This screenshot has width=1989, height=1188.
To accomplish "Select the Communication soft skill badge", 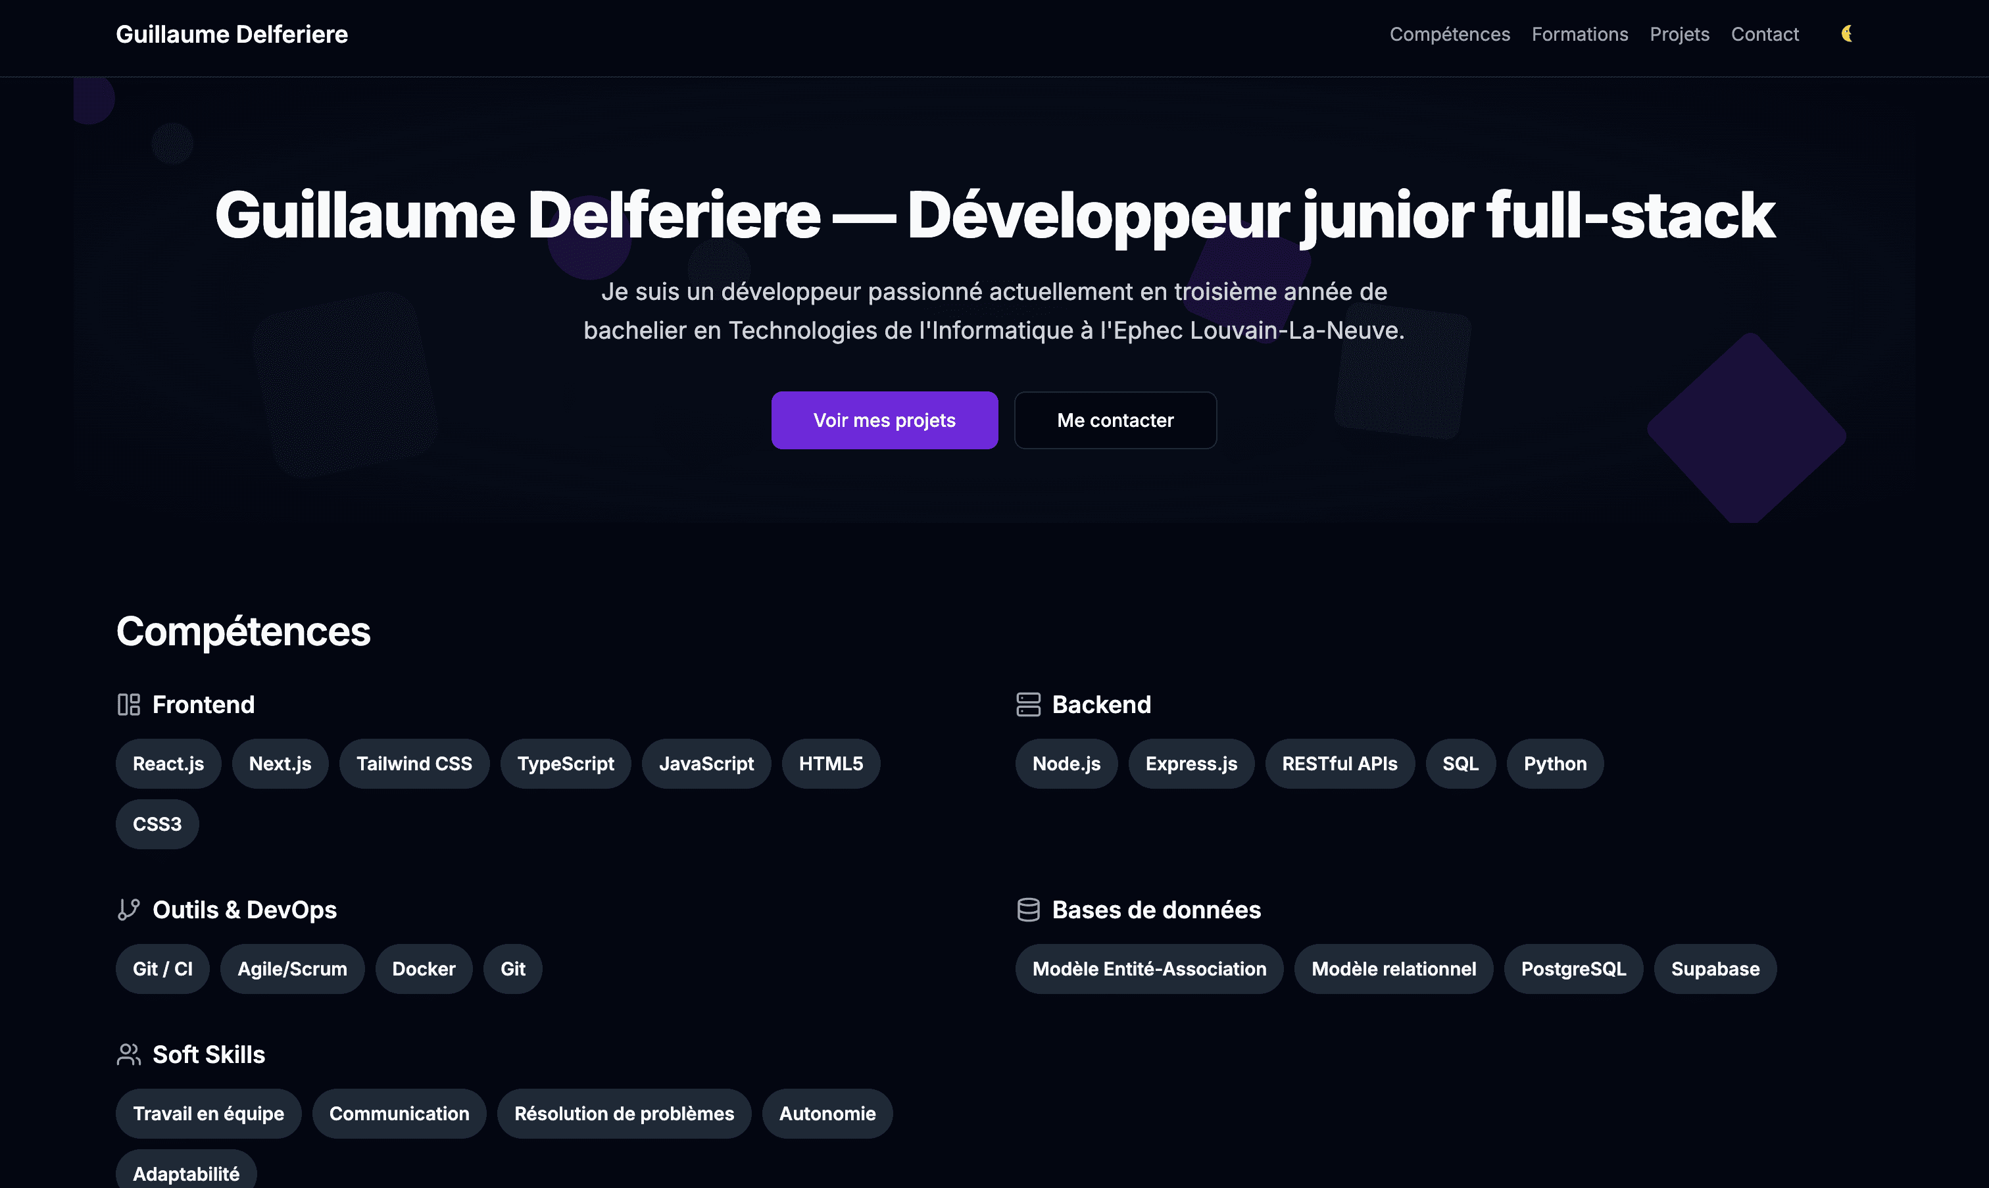I will [x=399, y=1113].
